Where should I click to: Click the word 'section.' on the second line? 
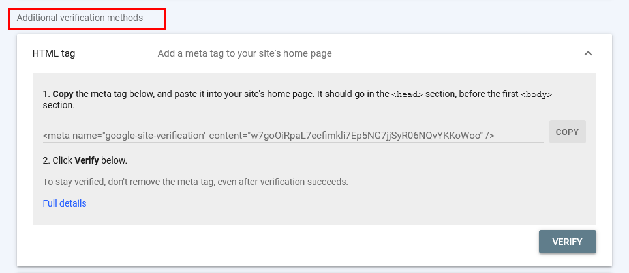coord(59,106)
